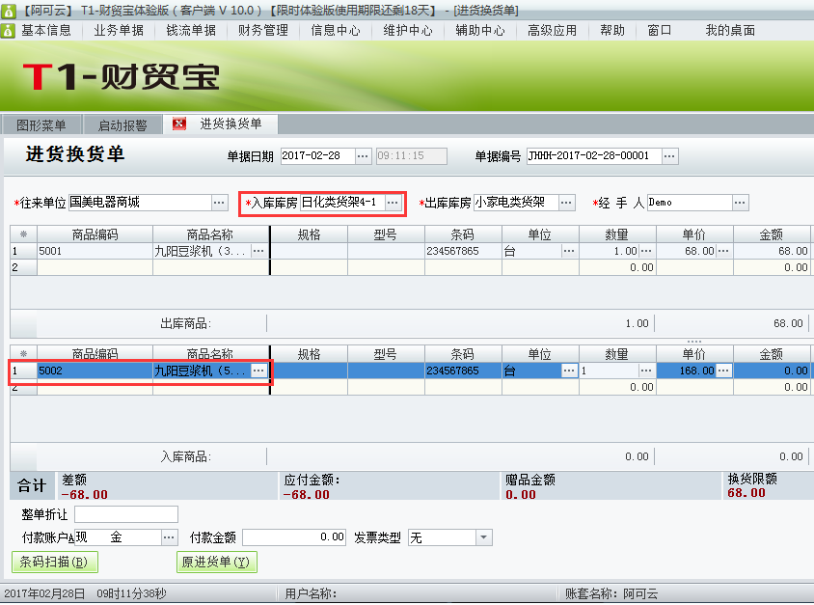Click 付款金额 input field
Viewport: 814px width, 605px height.
click(x=294, y=537)
